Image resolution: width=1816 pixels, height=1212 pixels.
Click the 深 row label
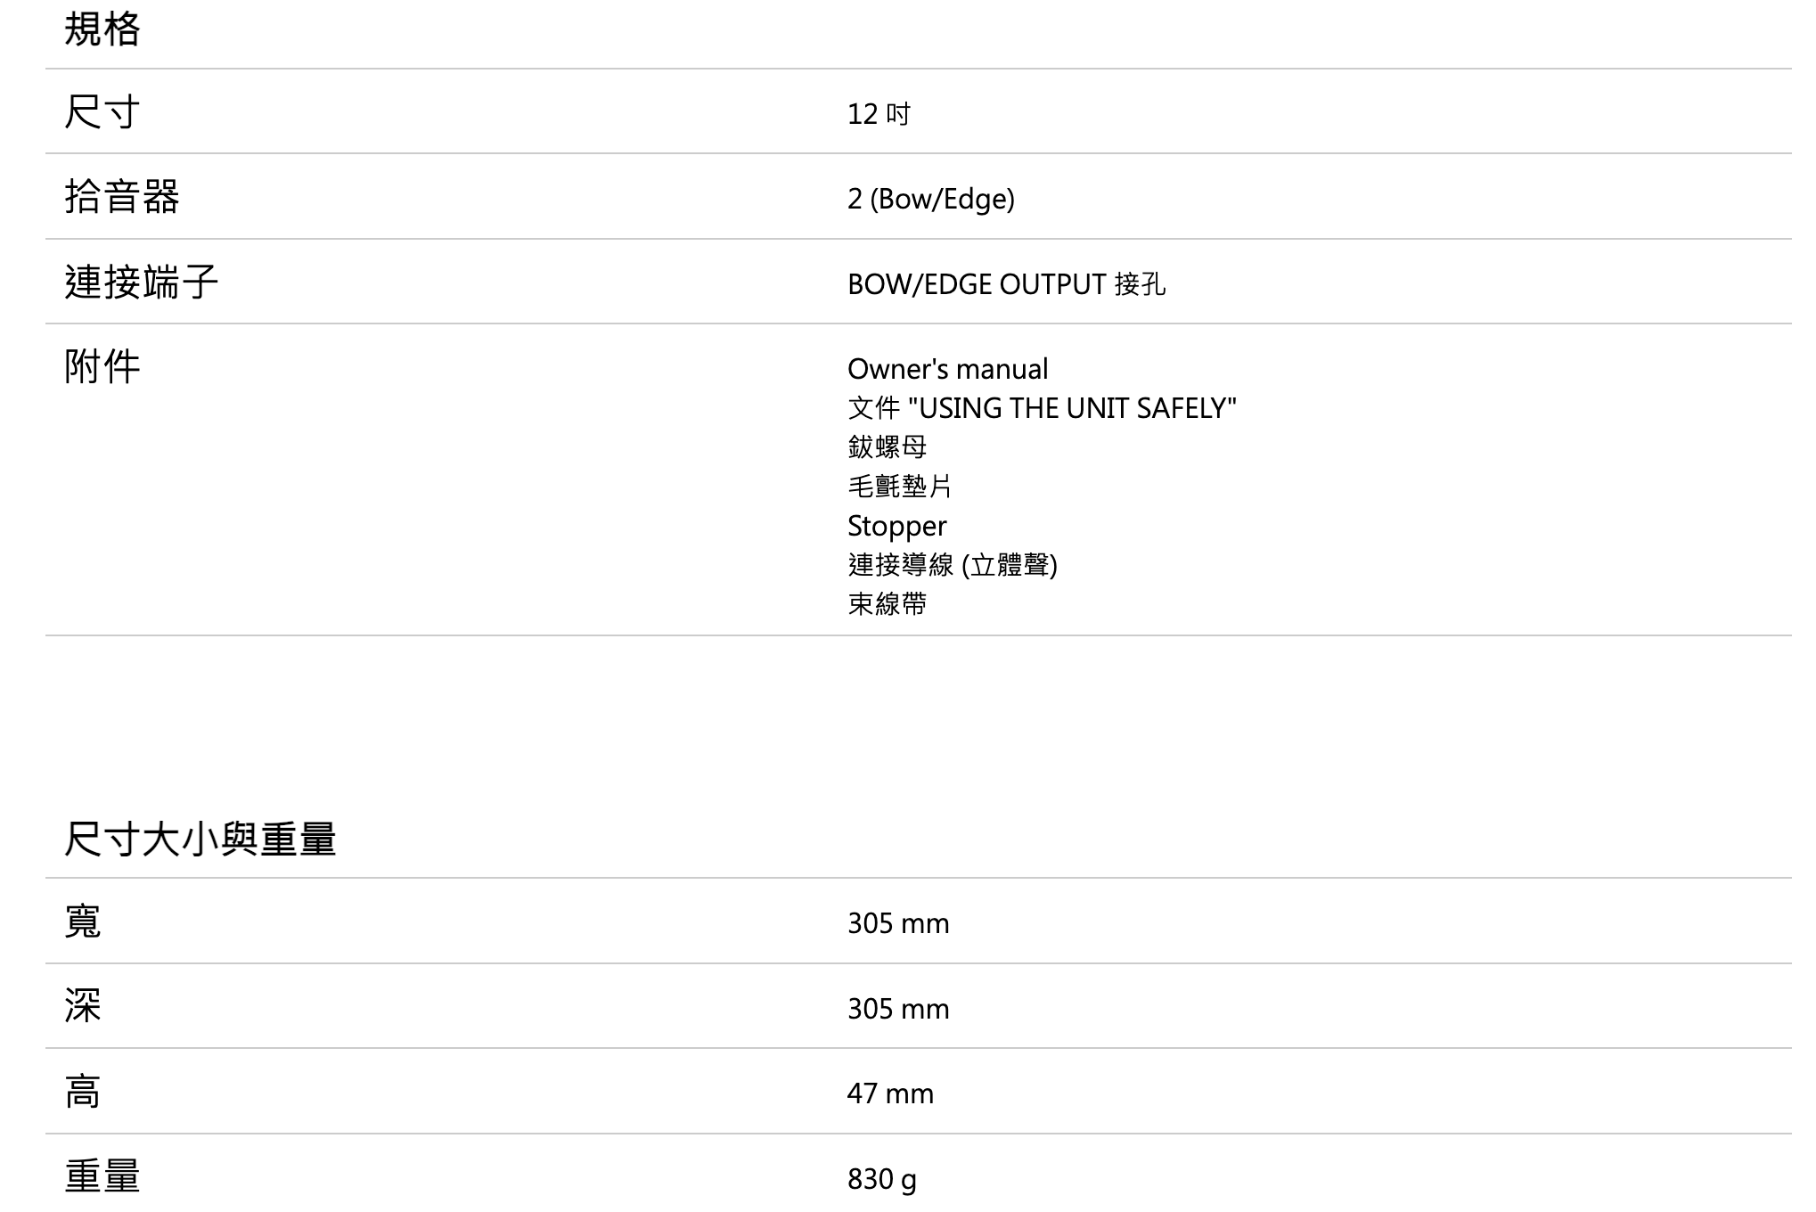point(83,1006)
